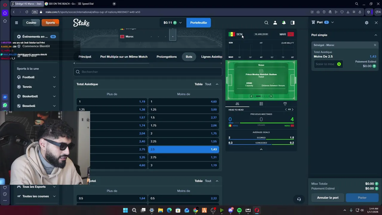
Task: Click the Parier button
Action: click(x=362, y=198)
